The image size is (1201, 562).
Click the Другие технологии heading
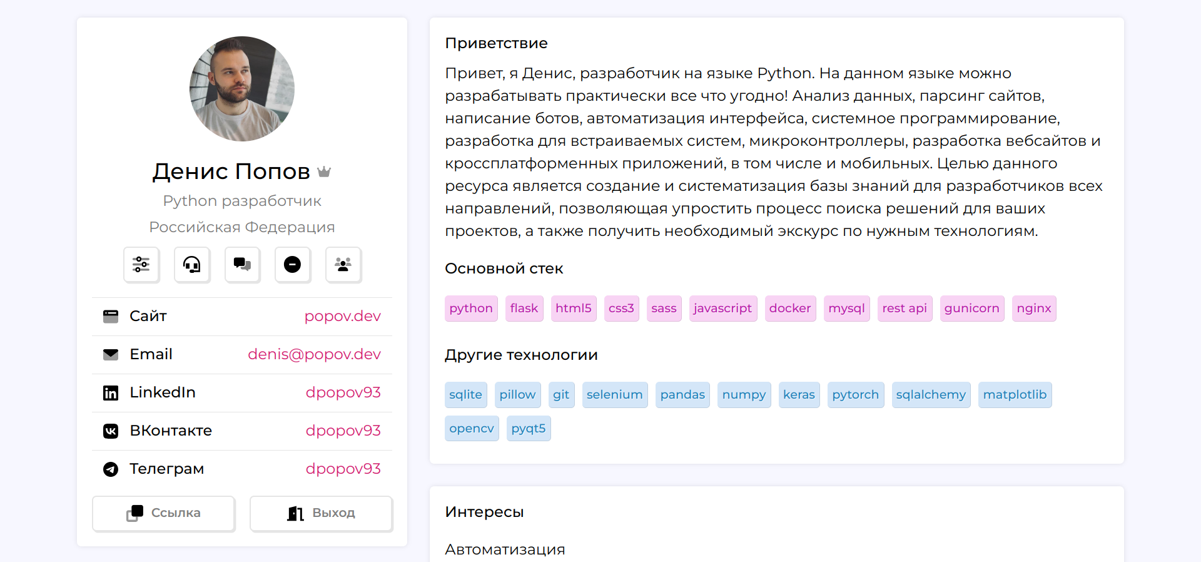pyautogui.click(x=522, y=355)
